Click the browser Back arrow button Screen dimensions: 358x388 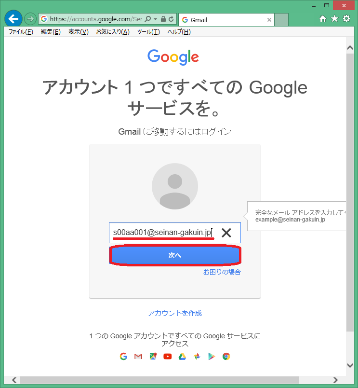(13, 19)
